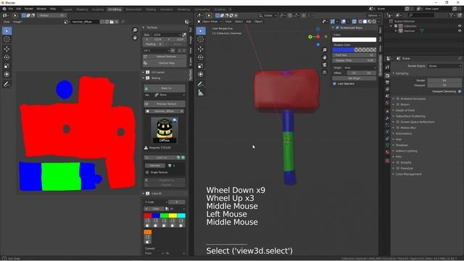Enable Motion Blur checkbox
This screenshot has height=261, width=464.
398,128
